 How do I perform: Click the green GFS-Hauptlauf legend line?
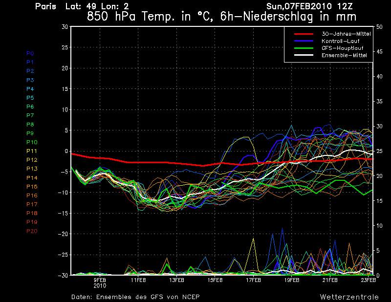click(303, 48)
